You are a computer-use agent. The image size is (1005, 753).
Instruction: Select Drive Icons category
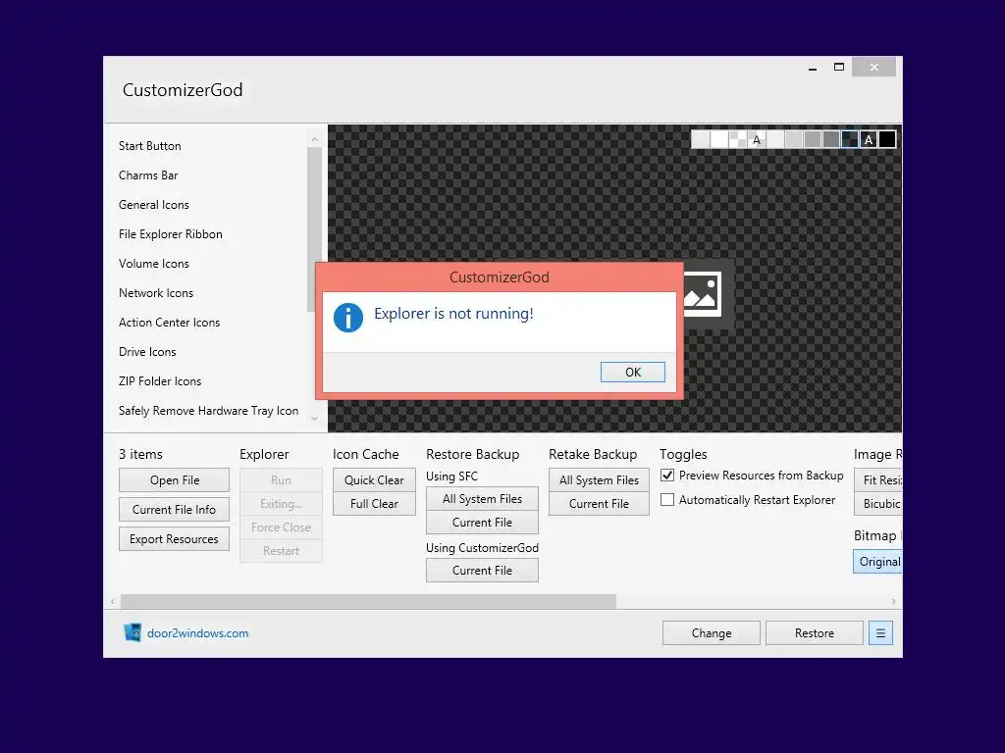(x=147, y=352)
